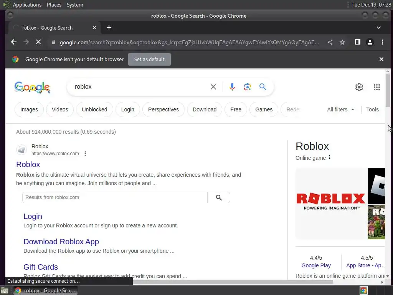Image resolution: width=393 pixels, height=295 pixels.
Task: Click the roblox.com site search button
Action: 219,197
